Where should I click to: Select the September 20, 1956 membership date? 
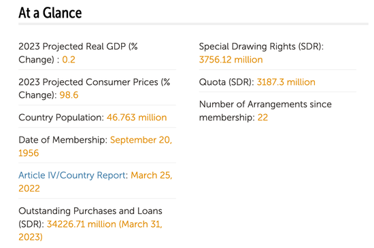click(95, 146)
